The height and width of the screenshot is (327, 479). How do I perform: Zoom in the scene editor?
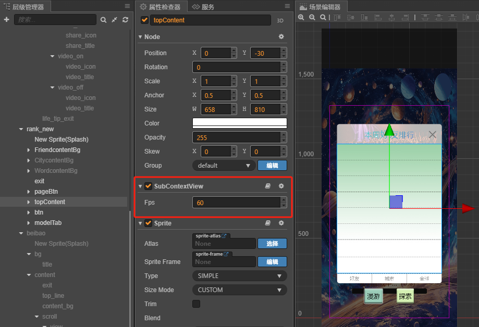click(x=301, y=17)
